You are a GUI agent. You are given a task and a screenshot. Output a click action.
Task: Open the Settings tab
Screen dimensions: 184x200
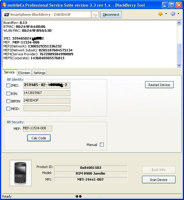pyautogui.click(x=39, y=73)
